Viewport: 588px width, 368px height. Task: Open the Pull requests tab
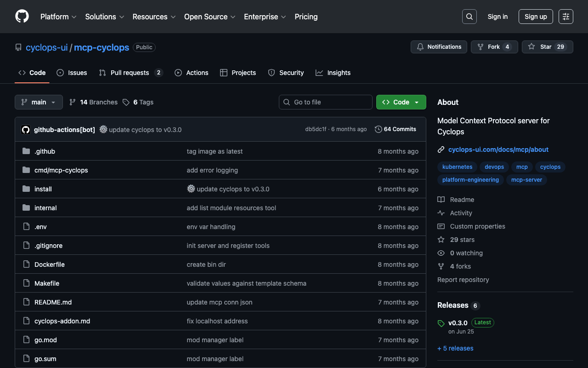click(130, 73)
